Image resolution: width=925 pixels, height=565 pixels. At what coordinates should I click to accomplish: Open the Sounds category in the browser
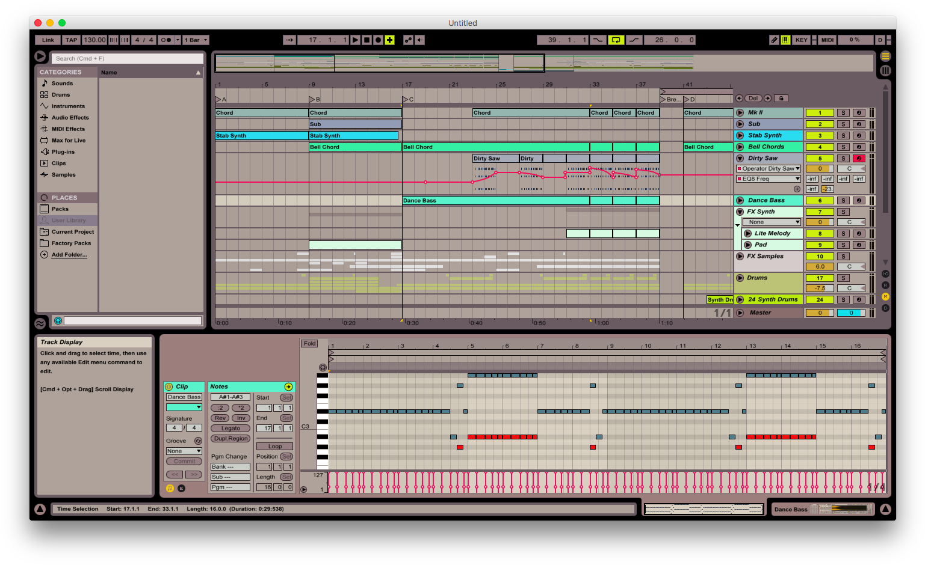tap(63, 83)
